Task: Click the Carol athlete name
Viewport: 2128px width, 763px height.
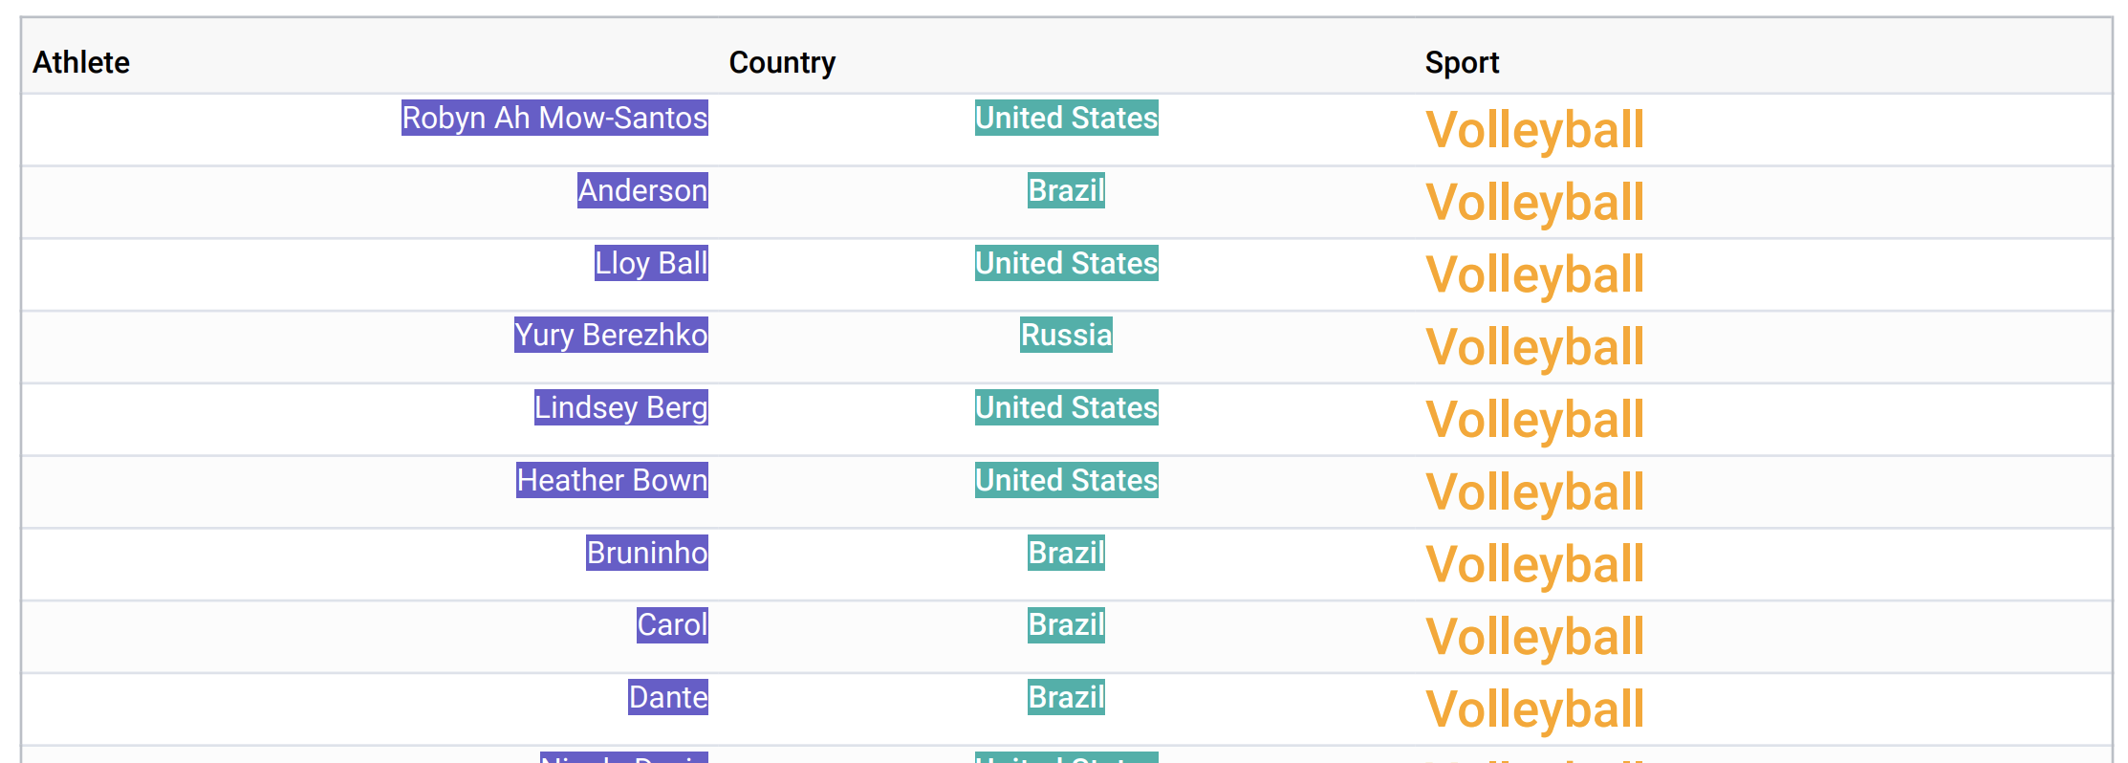Action: [672, 624]
